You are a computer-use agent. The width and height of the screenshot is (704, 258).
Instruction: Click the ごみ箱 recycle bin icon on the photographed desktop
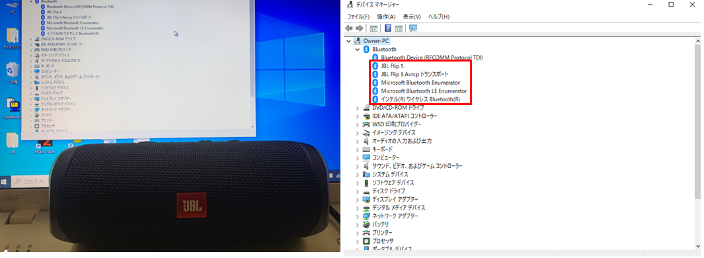12,71
